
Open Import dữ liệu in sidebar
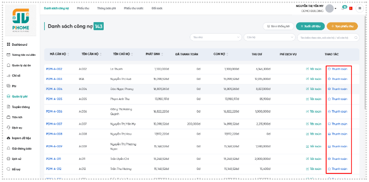point(19,138)
